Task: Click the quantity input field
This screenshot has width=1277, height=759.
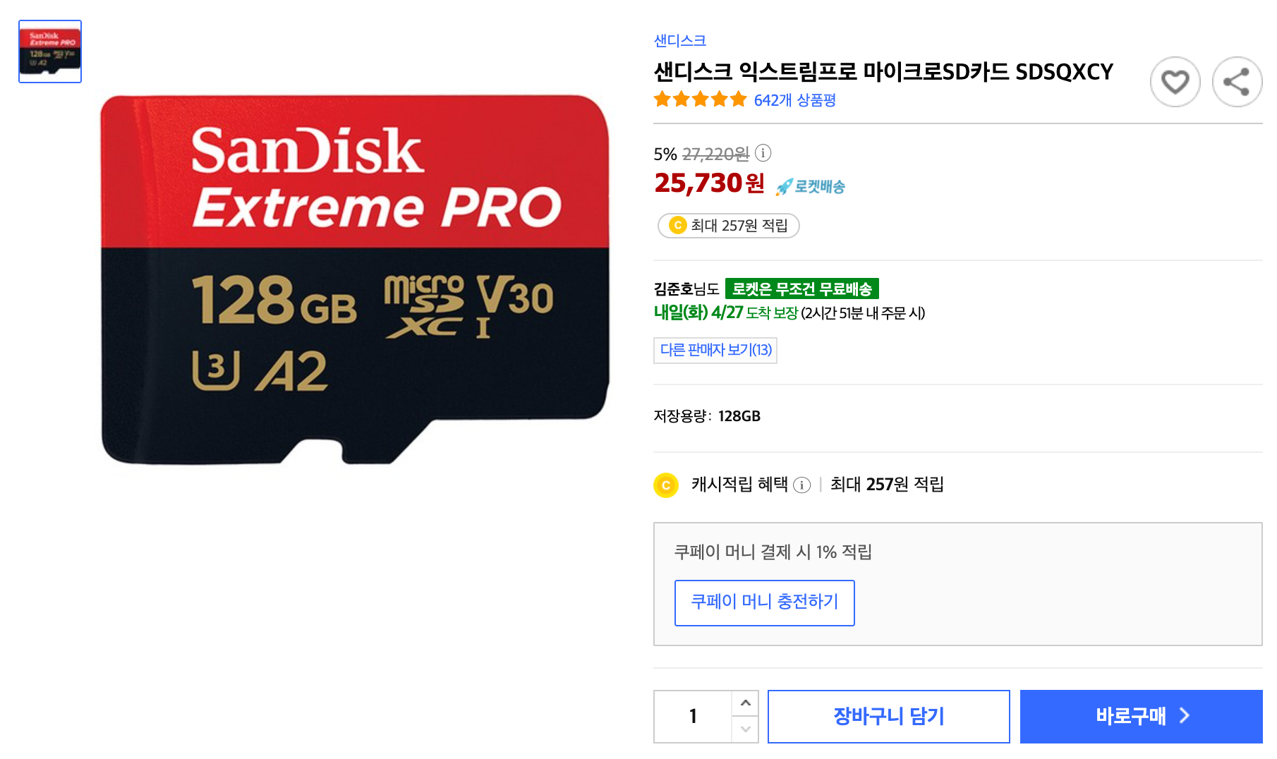Action: click(693, 717)
